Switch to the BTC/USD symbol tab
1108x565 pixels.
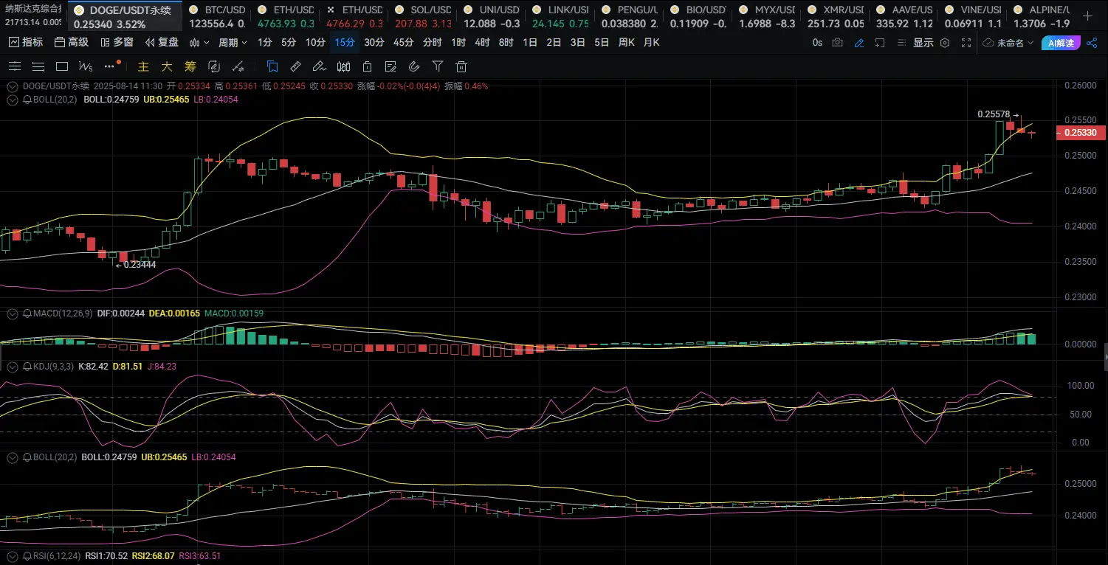click(217, 16)
